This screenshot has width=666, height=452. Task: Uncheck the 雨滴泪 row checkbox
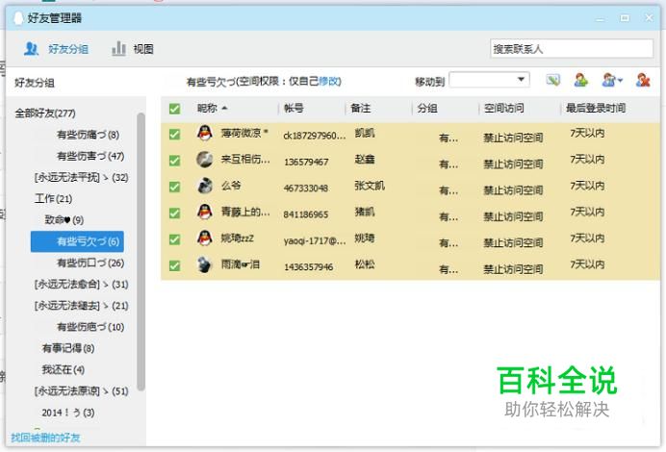174,265
